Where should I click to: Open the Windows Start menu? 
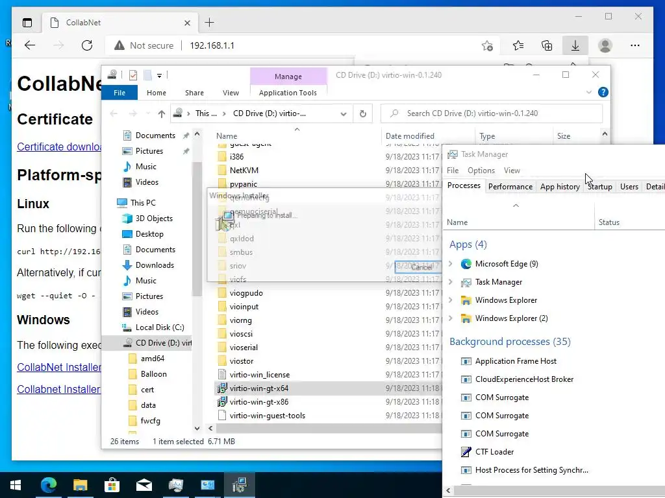coord(16,485)
